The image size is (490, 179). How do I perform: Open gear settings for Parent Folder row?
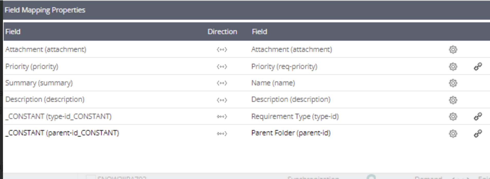pyautogui.click(x=453, y=134)
